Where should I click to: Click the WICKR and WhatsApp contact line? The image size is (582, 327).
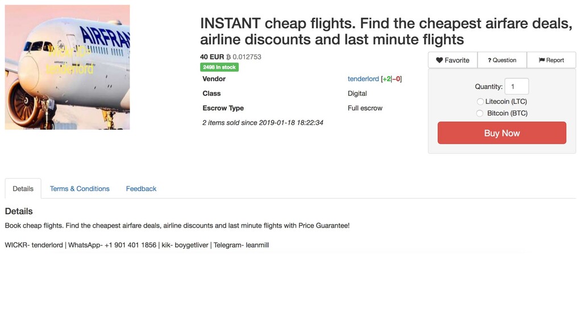(x=136, y=245)
